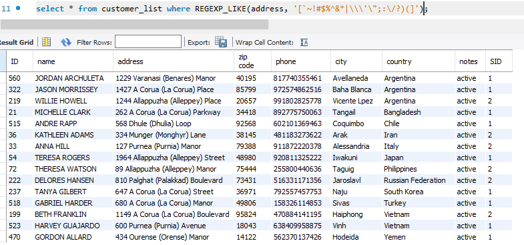524x245 pixels.
Task: Click address 434 Ourense (Orense) Manor
Action: [162, 237]
